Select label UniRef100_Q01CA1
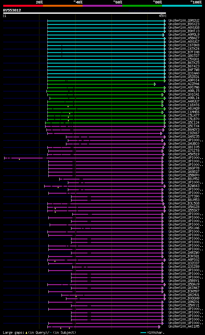205x335 pixels. pyautogui.click(x=184, y=94)
